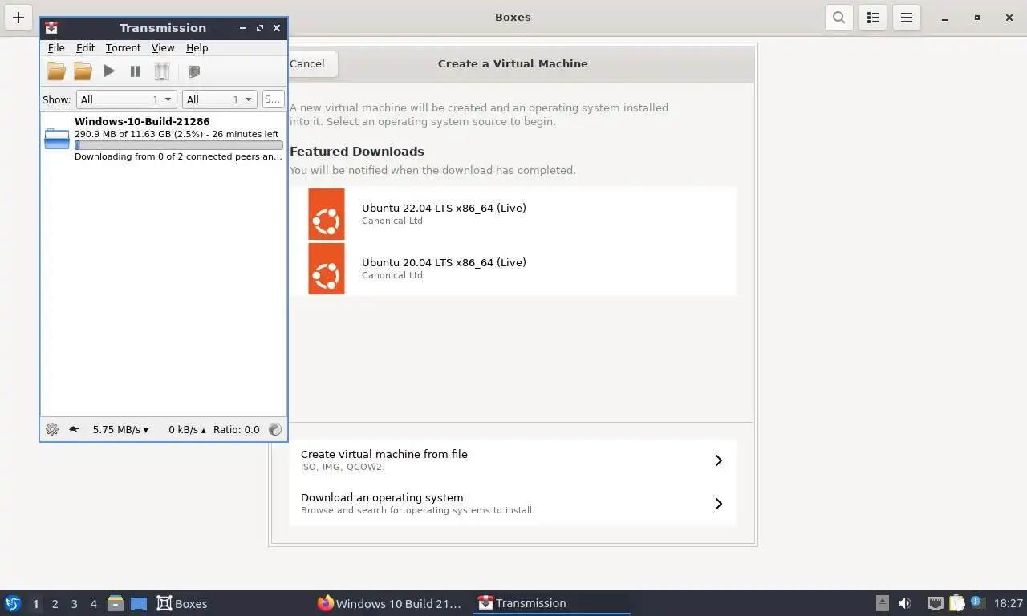The height and width of the screenshot is (616, 1027).
Task: Switch to workspace 2 on taskbar
Action: point(55,603)
